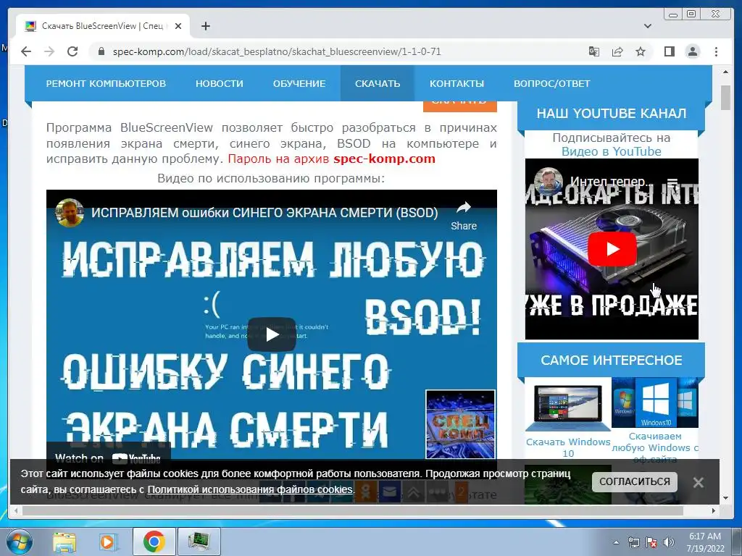Bookmark this page with the star icon
Image resolution: width=742 pixels, height=556 pixels.
(x=641, y=51)
